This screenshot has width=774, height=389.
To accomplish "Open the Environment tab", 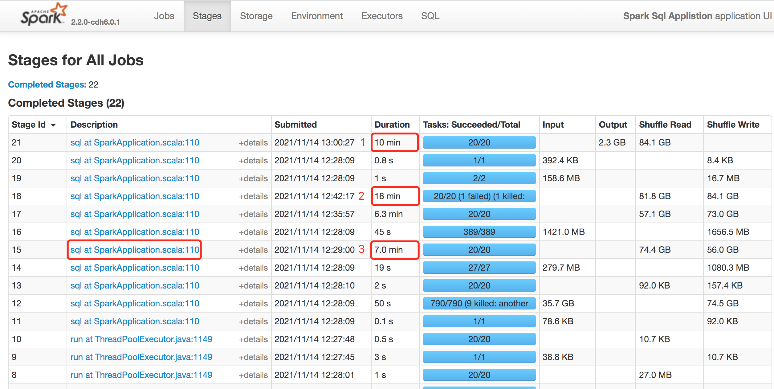I will tap(316, 16).
